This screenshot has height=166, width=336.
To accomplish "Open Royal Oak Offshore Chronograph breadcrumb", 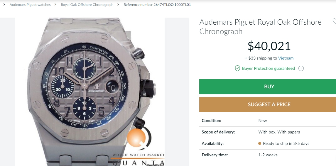I will click(x=87, y=5).
